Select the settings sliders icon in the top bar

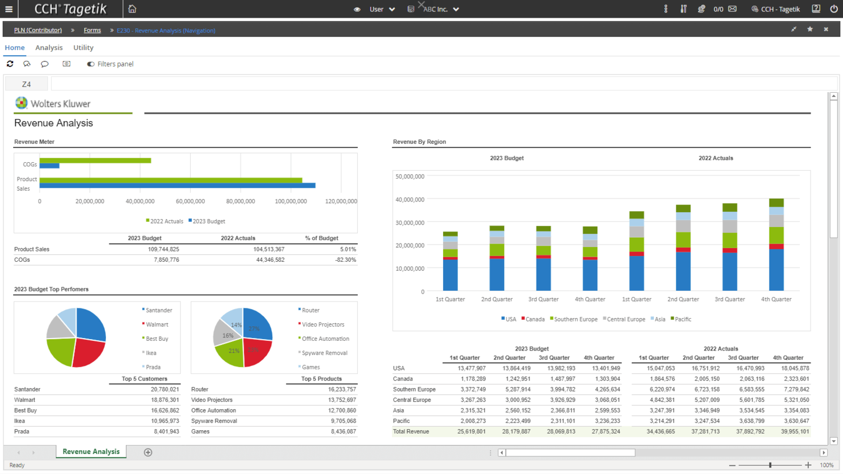[x=682, y=9]
